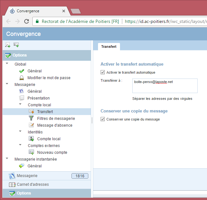Toggle Conserver une copie du message checkbox
The height and width of the screenshot is (200, 207).
[x=103, y=119]
